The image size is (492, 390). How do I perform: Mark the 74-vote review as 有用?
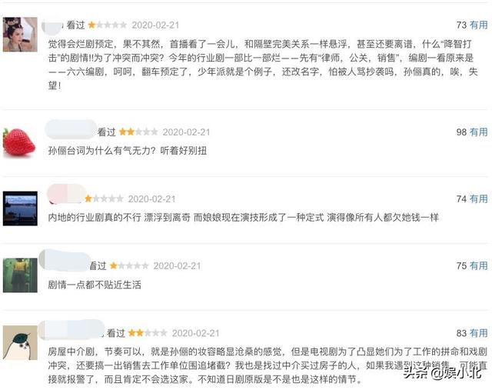coord(478,198)
